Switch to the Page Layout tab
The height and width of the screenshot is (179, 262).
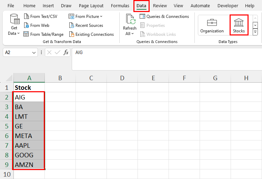click(x=91, y=6)
